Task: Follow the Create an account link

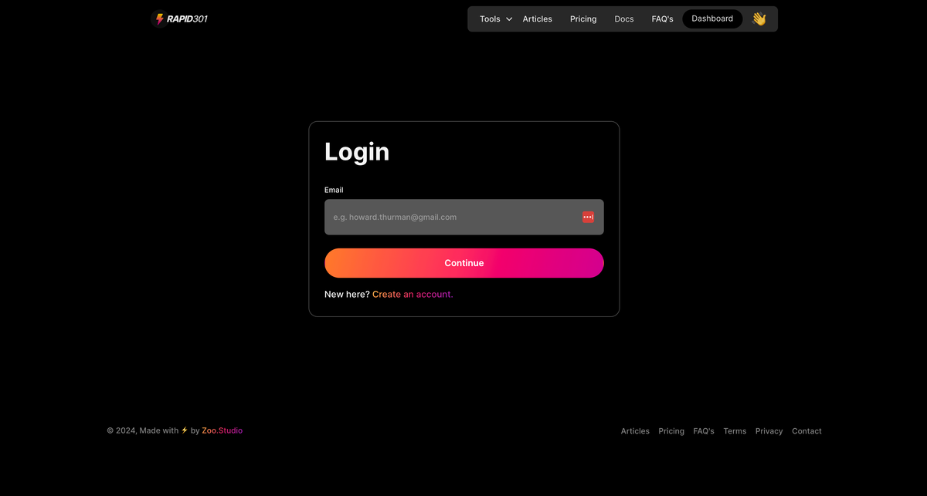Action: coord(413,294)
